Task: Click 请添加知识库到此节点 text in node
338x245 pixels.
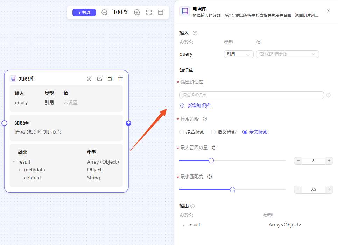Action: click(38, 132)
